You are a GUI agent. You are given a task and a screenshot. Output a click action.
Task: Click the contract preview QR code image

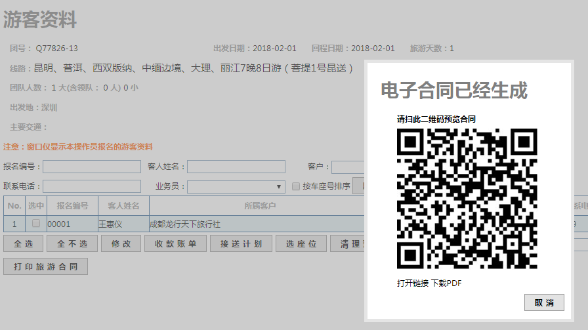[467, 199]
